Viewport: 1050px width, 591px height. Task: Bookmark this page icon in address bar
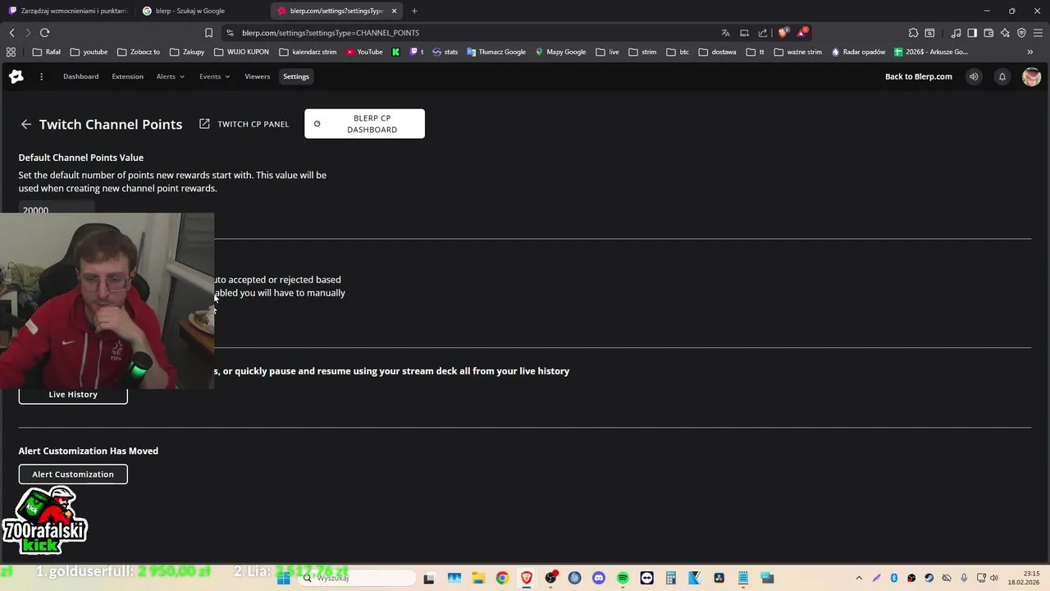click(208, 33)
